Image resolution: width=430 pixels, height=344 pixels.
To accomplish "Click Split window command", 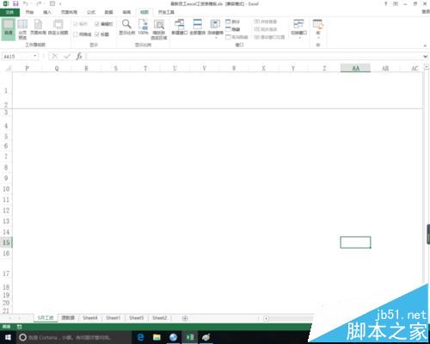I will click(232, 21).
